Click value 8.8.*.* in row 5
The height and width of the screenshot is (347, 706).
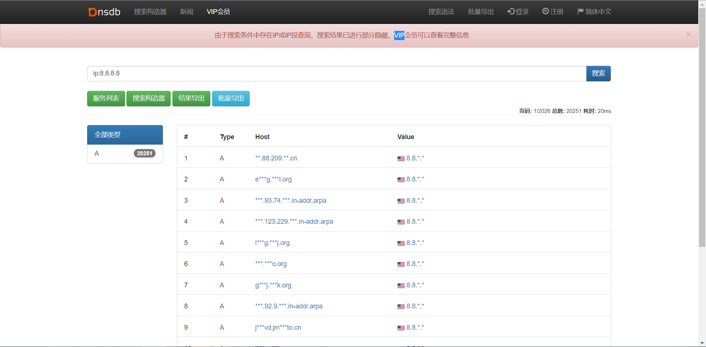coord(415,243)
